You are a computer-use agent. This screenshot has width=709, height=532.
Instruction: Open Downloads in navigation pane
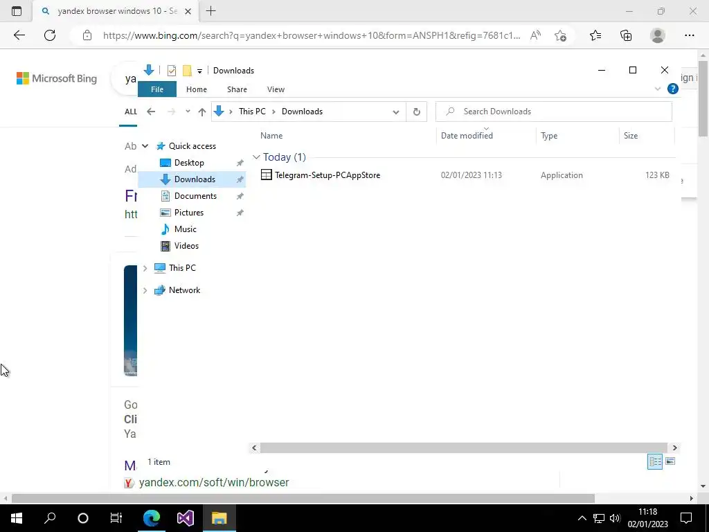(195, 179)
